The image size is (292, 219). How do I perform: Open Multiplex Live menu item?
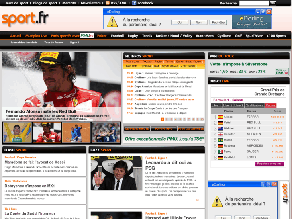[x=36, y=36]
